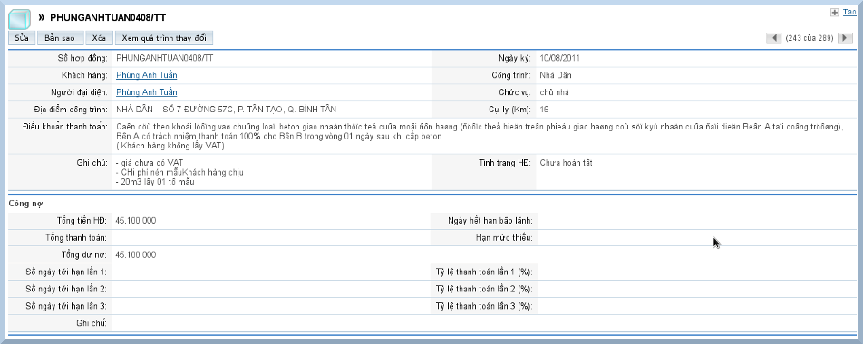Viewport: 863px width, 344px height.
Task: Click the plus icon next to Tạo
Action: point(834,12)
